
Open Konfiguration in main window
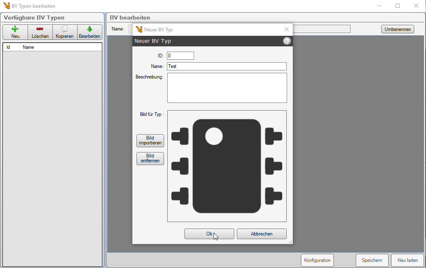click(x=317, y=260)
